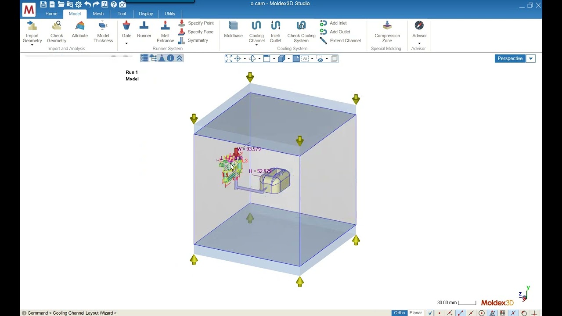Click the Save icon in quick access bar

(43, 4)
